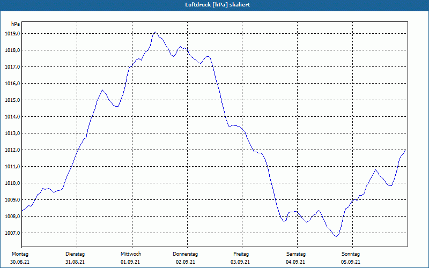Click the date 31.08.21
429x268 pixels.
pos(75,262)
